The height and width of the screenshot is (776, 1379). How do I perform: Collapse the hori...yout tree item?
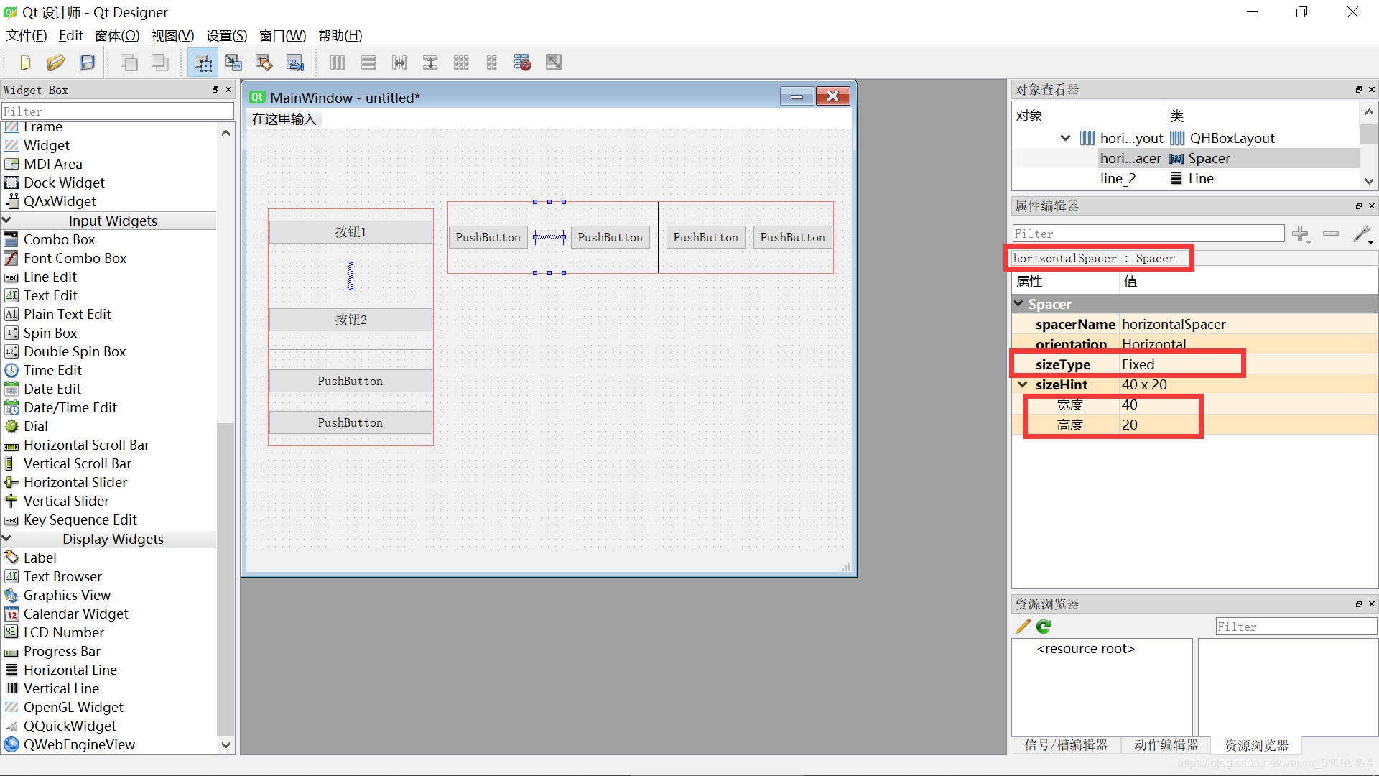pos(1065,138)
